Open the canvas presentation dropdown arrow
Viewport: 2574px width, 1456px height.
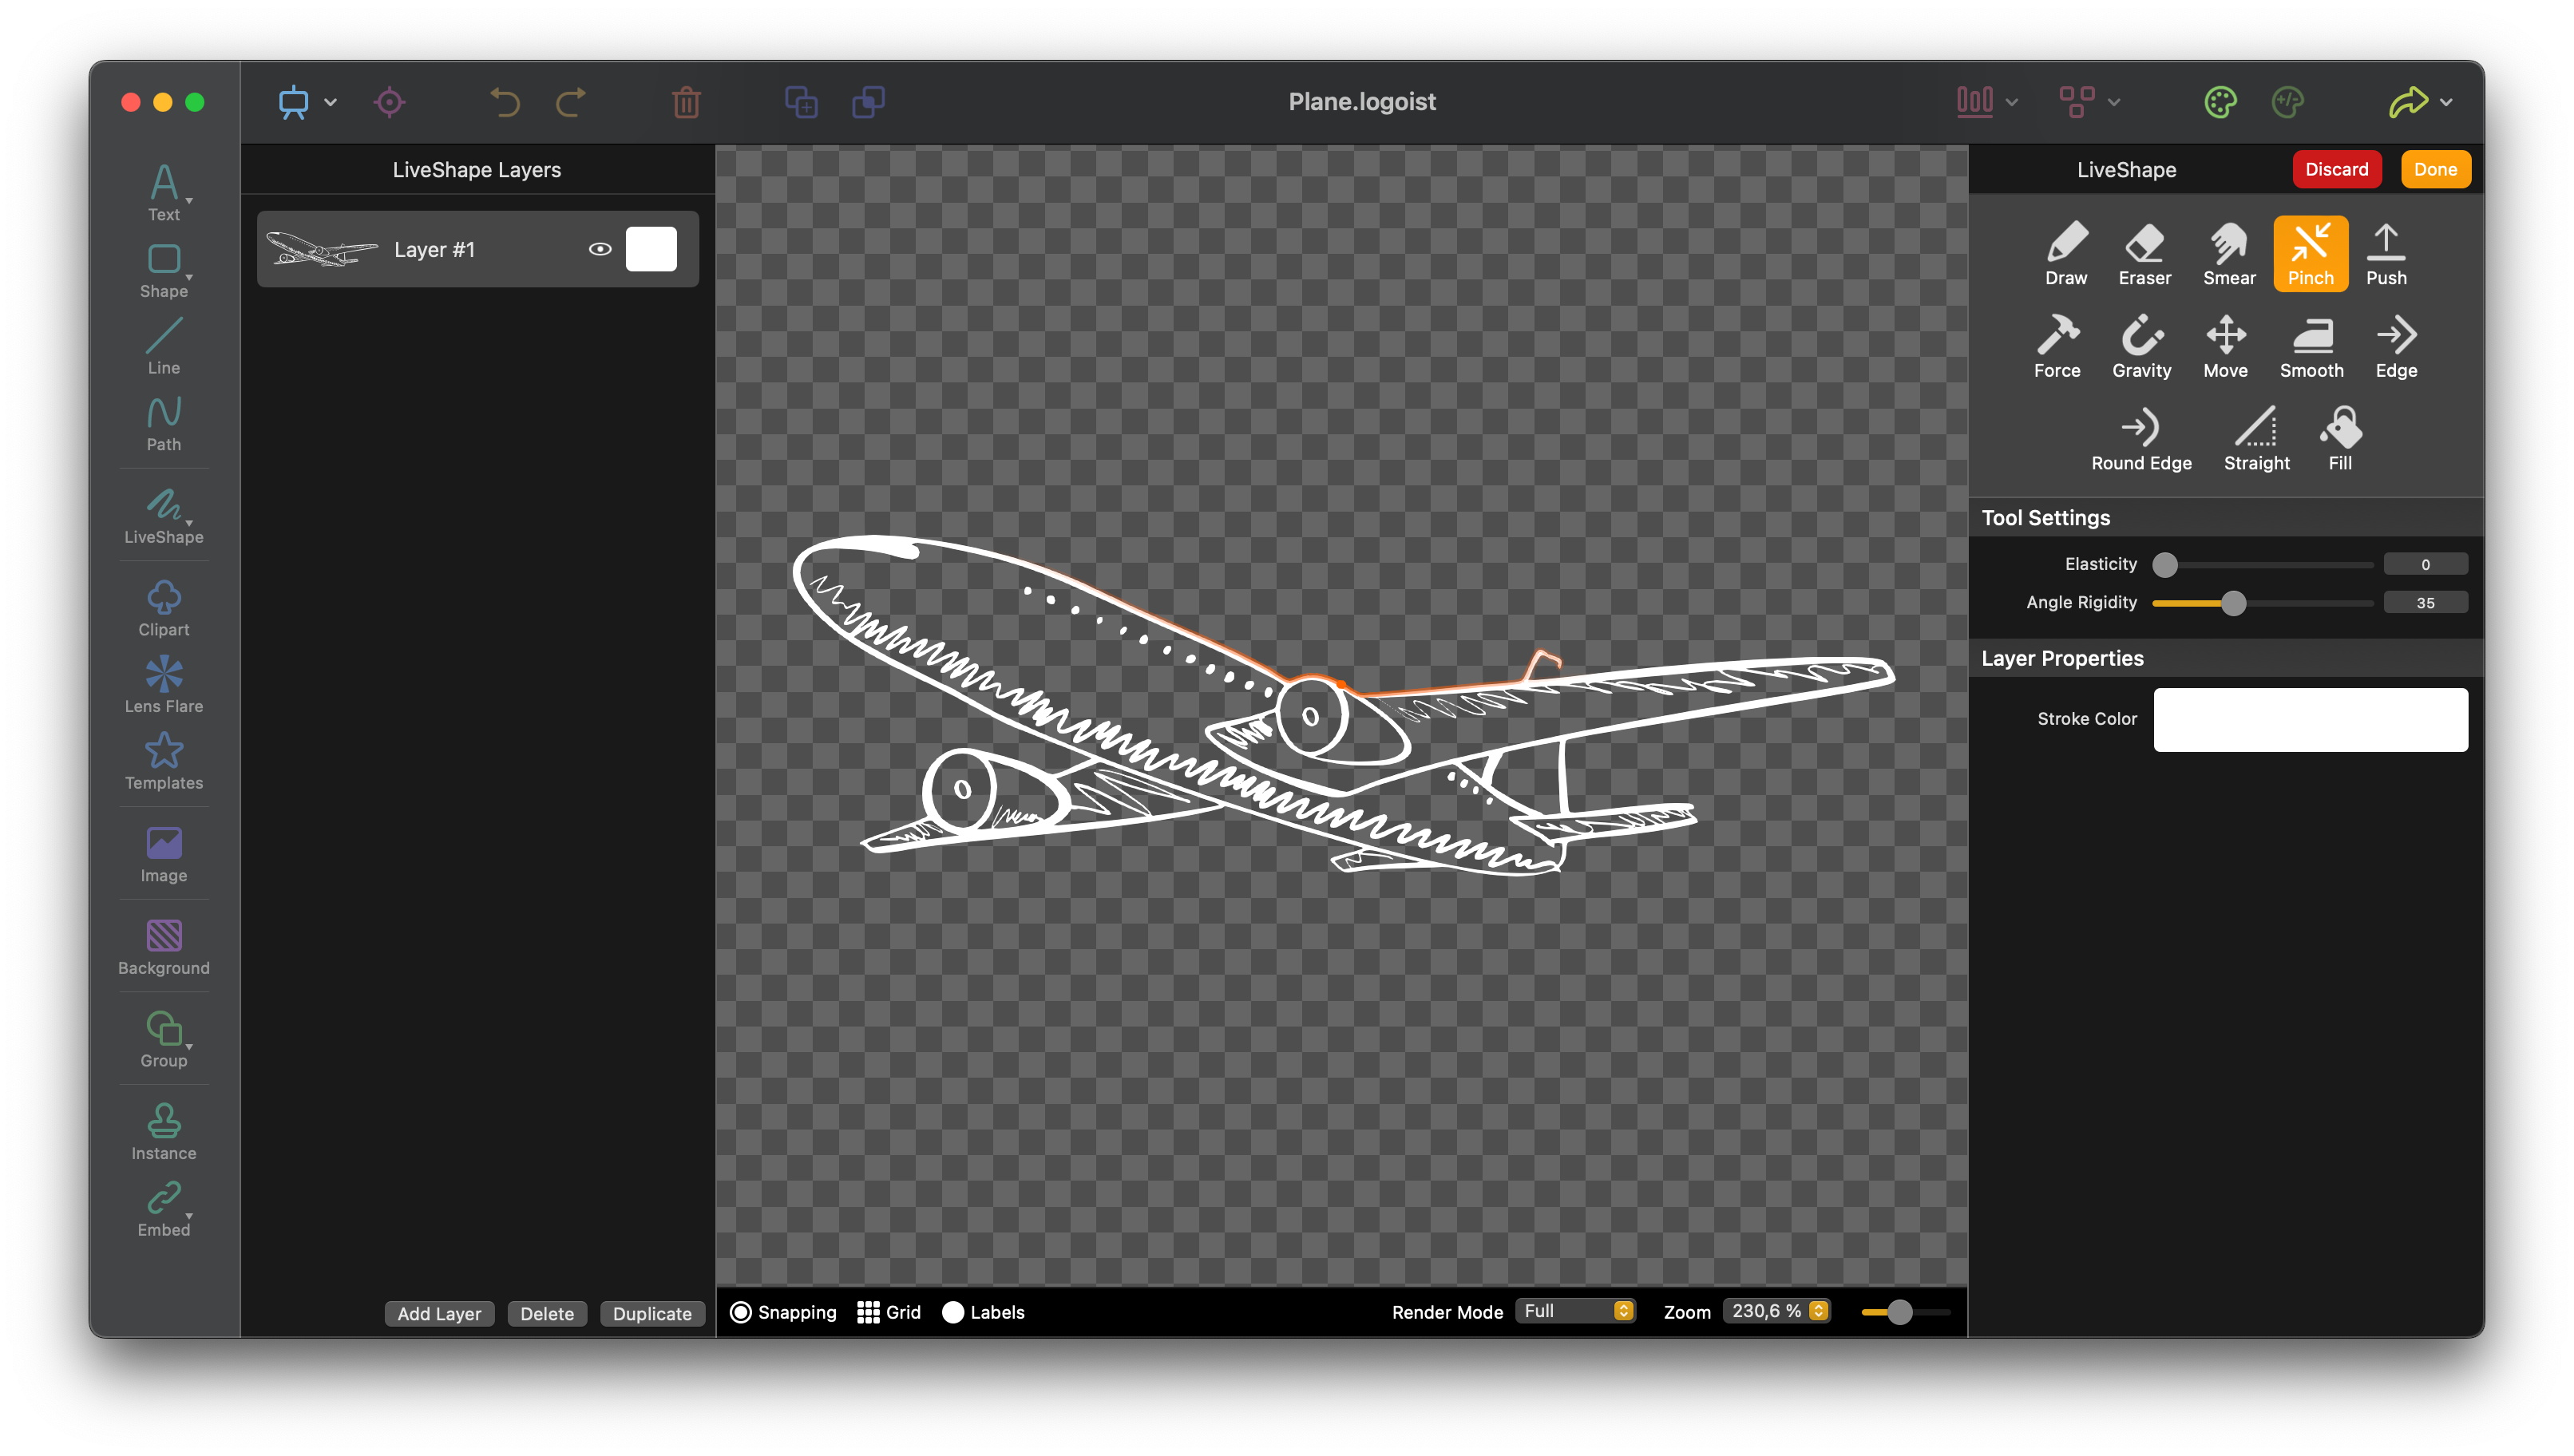(331, 102)
